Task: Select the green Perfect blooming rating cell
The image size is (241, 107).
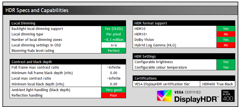Action: 114,50
